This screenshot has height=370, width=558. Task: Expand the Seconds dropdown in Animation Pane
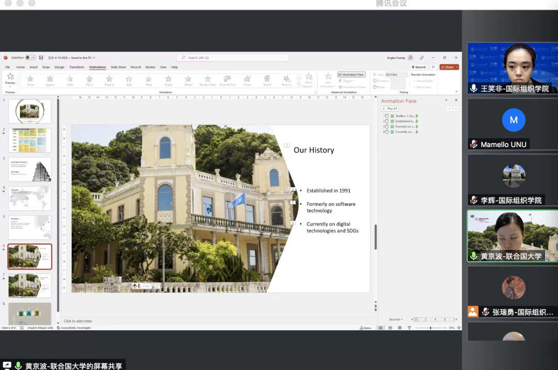pos(396,319)
